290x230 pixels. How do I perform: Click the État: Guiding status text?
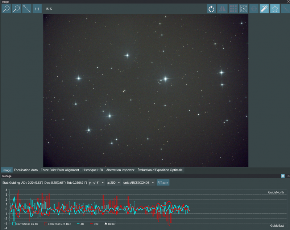tap(11, 183)
